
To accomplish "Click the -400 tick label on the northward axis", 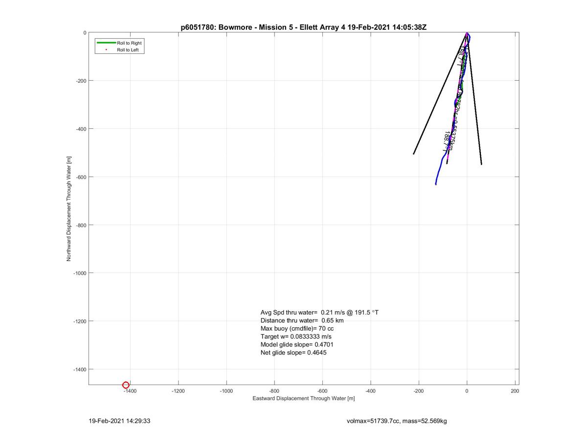I will pyautogui.click(x=81, y=129).
